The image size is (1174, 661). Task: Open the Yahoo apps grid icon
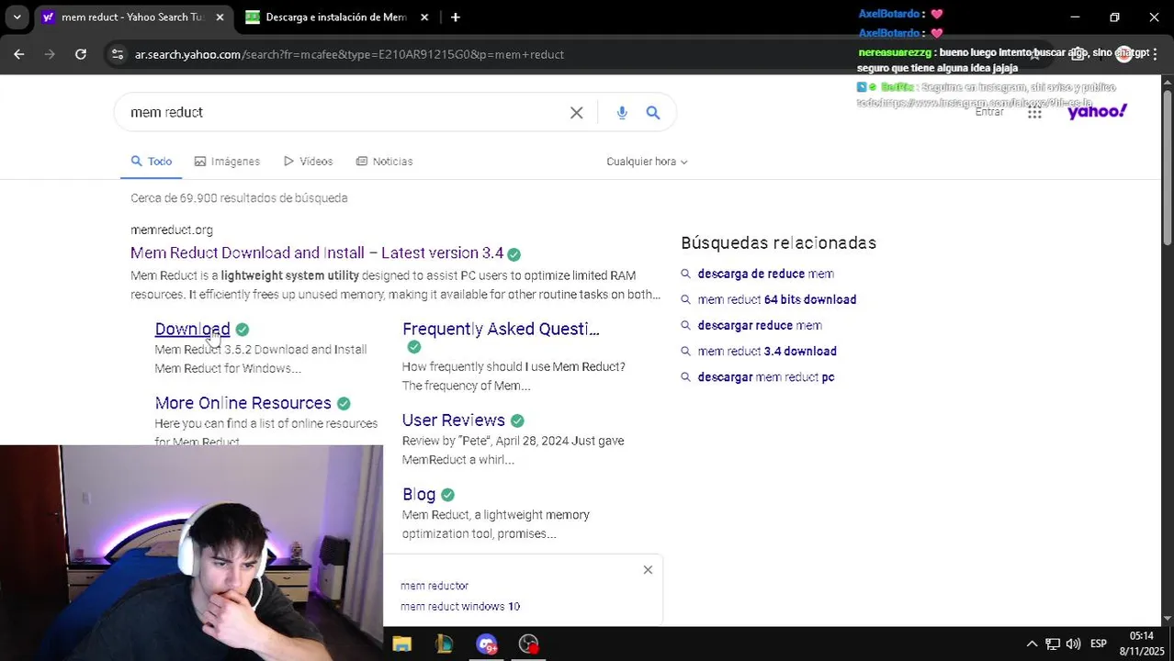point(1034,112)
